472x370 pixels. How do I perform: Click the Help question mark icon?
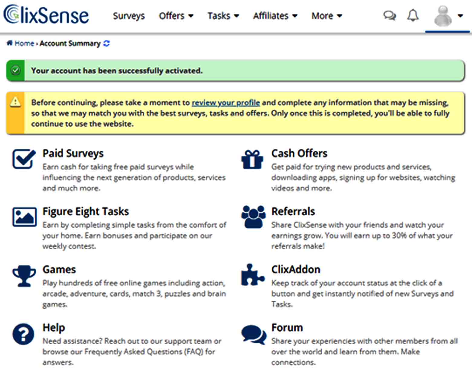click(x=23, y=334)
